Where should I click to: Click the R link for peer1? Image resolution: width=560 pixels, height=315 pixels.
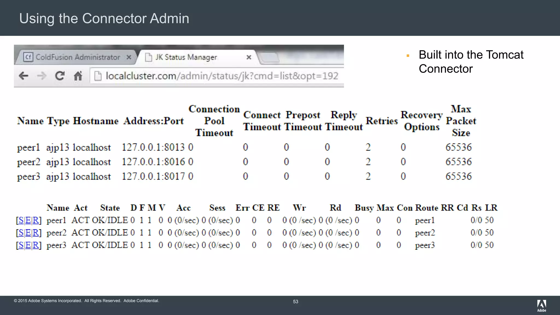click(36, 220)
